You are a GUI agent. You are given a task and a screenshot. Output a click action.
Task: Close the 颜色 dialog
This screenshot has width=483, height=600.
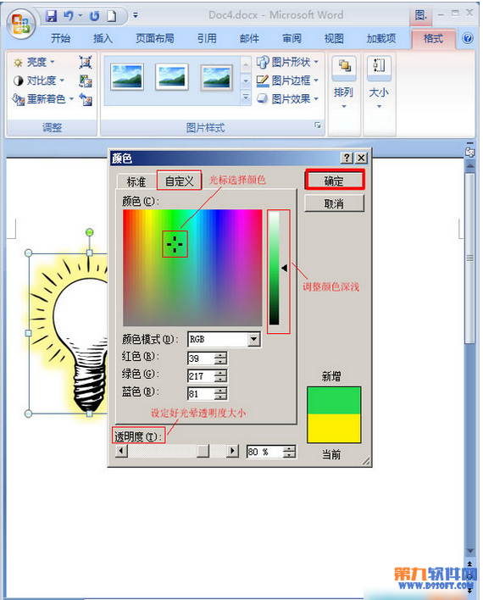(361, 158)
